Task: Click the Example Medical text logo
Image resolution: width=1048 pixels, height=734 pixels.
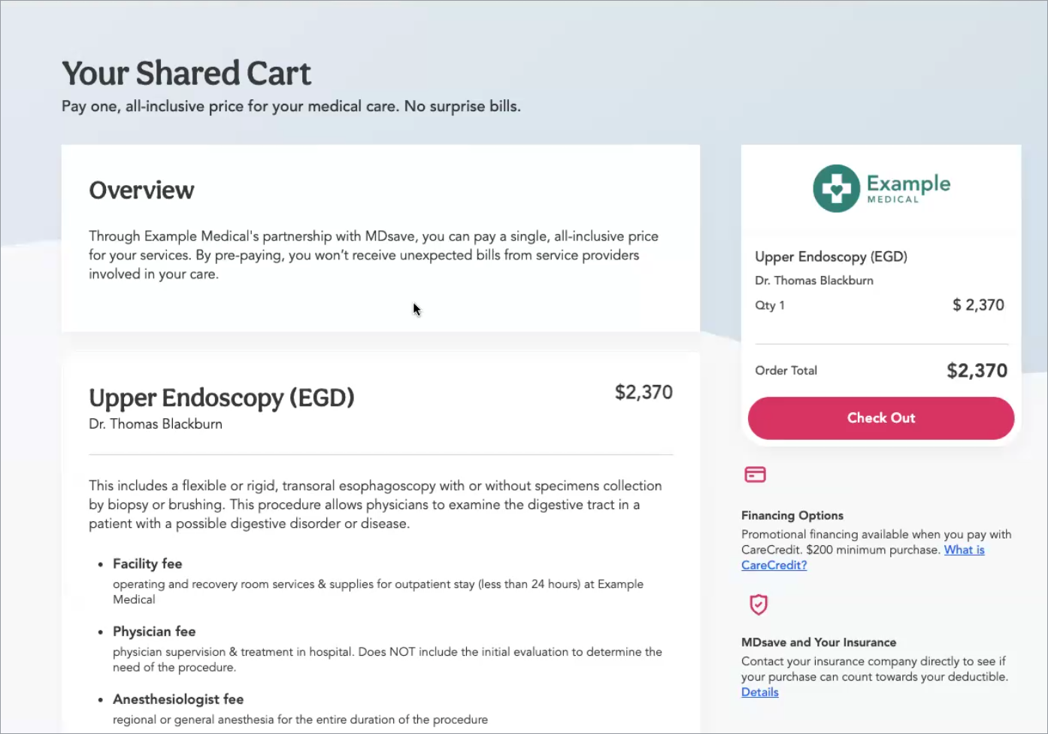Action: [908, 188]
